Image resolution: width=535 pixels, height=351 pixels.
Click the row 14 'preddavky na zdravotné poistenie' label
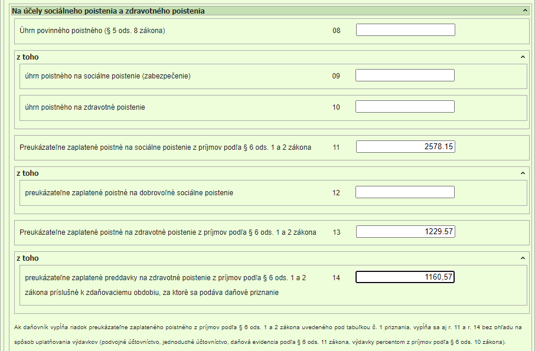pos(165,277)
